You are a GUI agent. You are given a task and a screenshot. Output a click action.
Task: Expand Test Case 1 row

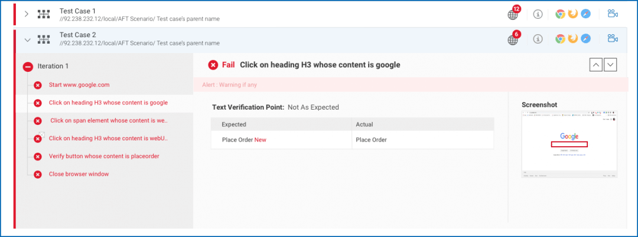click(26, 14)
